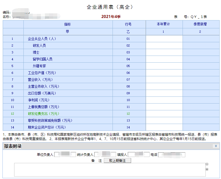Focus the 备注 remarks text area
Viewport: 221px width, 179px height.
point(110,170)
